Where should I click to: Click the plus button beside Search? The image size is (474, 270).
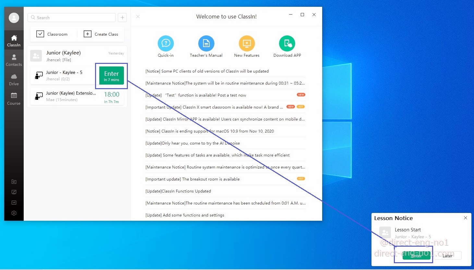point(122,18)
